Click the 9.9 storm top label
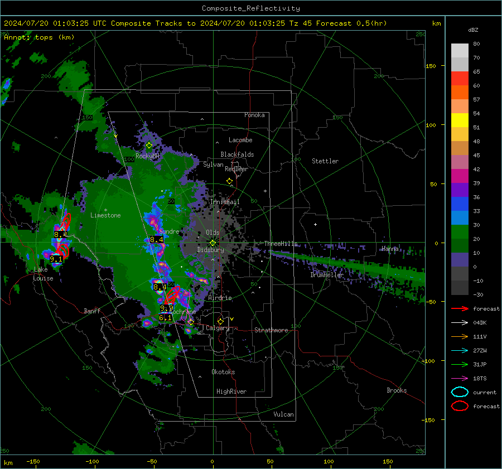The width and height of the screenshot is (502, 469). pos(166,308)
